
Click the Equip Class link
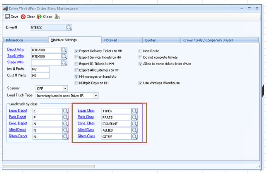tap(86, 110)
